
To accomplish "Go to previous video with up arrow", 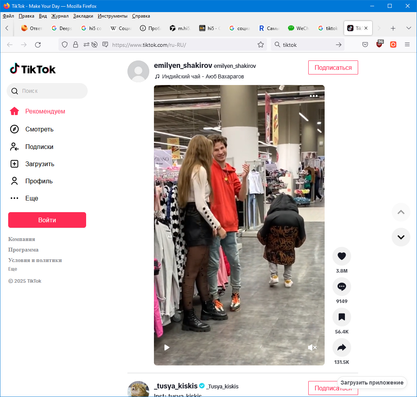I will (x=401, y=212).
